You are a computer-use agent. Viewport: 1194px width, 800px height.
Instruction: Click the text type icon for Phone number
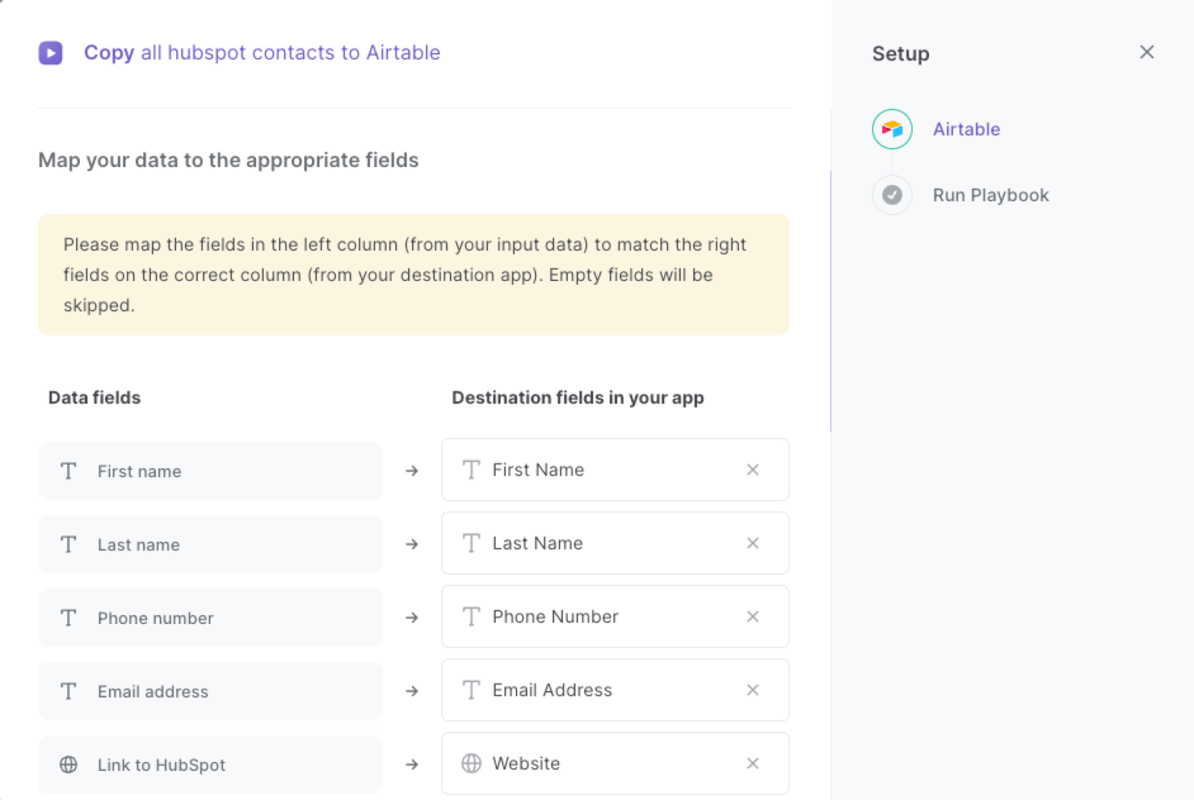69,618
